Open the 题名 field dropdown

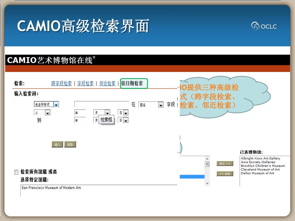151,104
